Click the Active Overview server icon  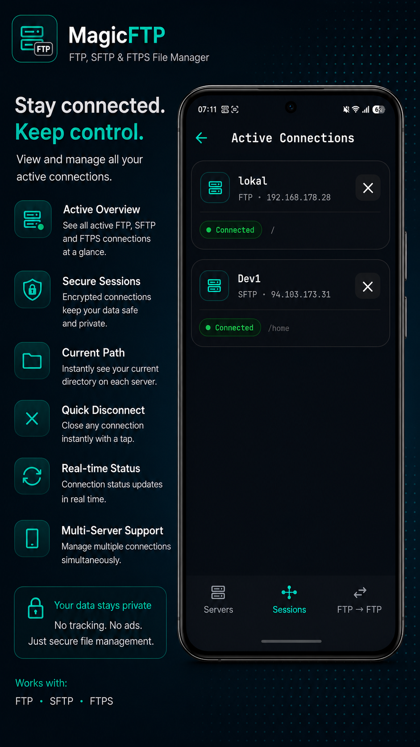(33, 219)
